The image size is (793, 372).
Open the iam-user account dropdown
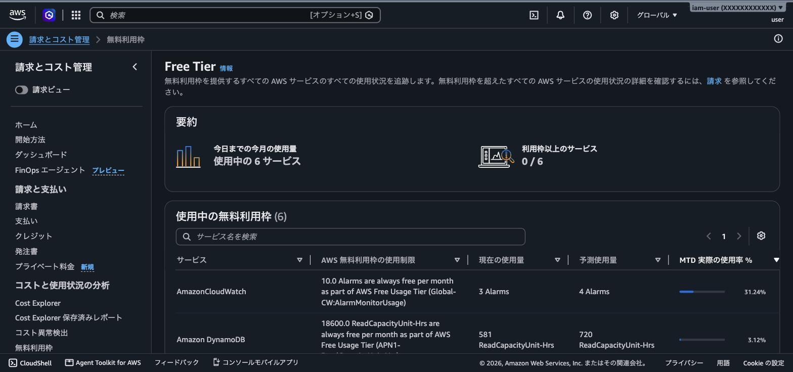coord(738,8)
